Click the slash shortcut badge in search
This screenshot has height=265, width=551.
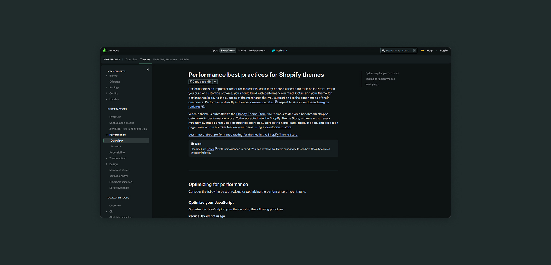click(x=415, y=51)
